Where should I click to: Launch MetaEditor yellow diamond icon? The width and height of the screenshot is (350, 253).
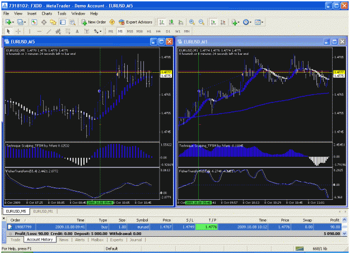(x=112, y=22)
